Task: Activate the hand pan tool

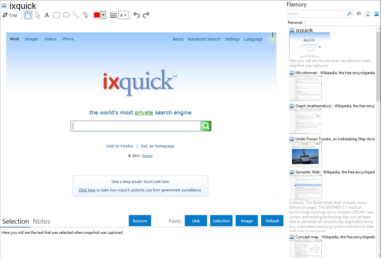Action: (28, 15)
